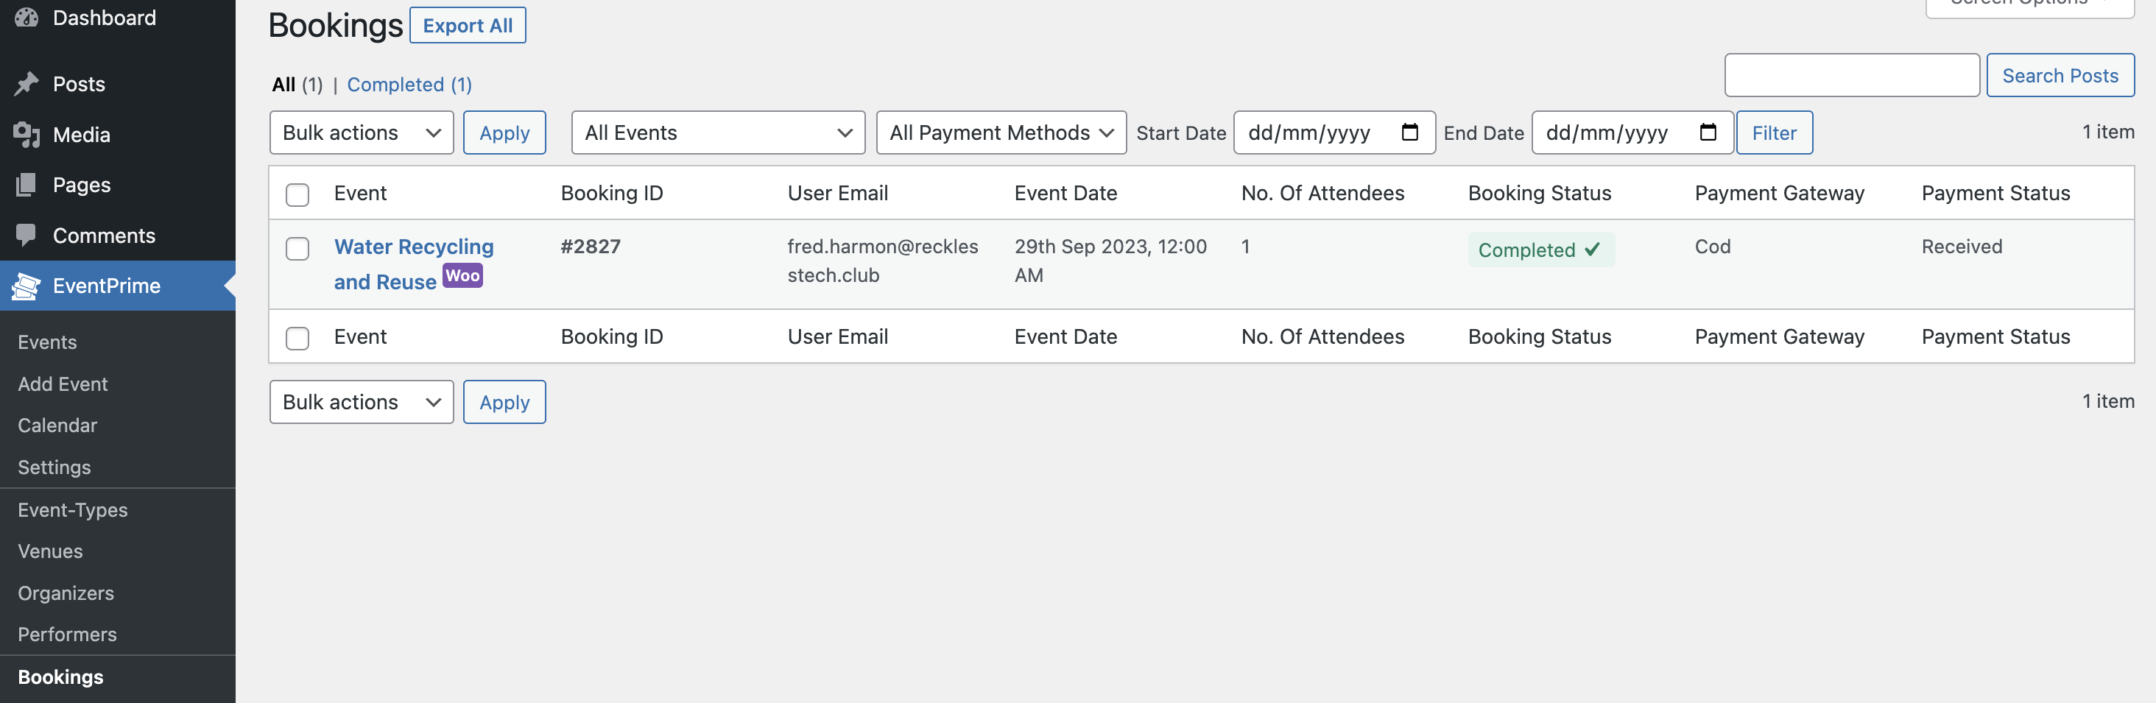Open the top Bulk actions dropdown
This screenshot has width=2156, height=703.
pos(361,133)
